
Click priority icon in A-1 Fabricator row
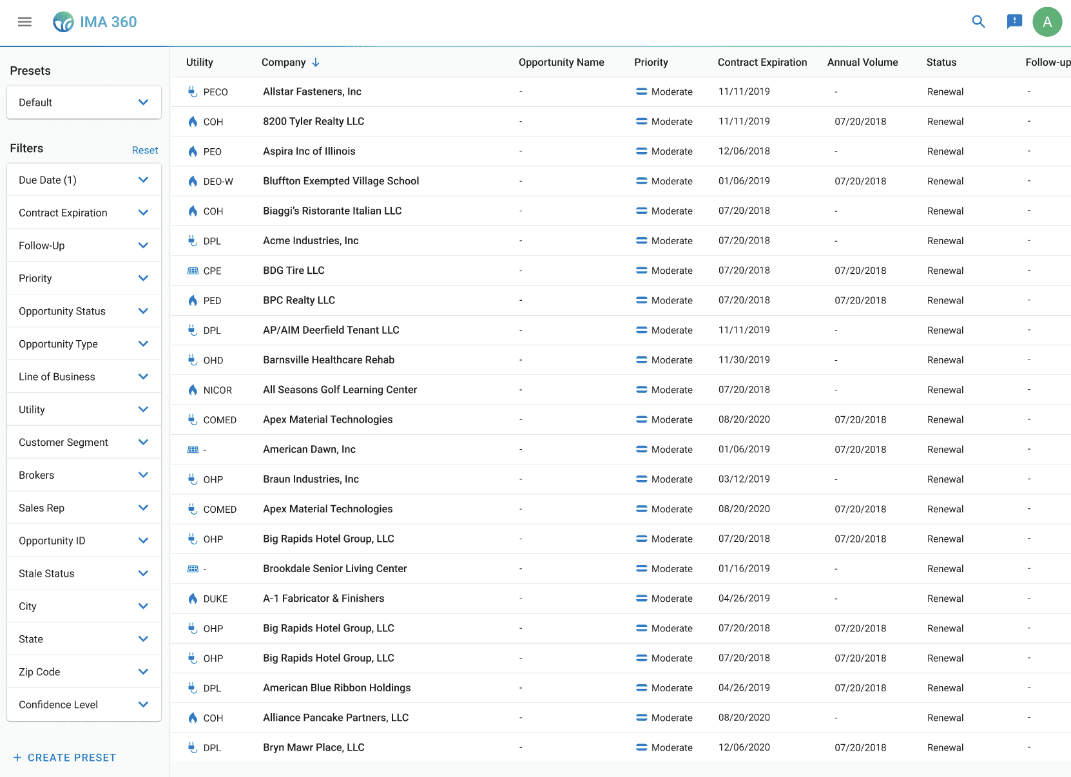(x=641, y=599)
